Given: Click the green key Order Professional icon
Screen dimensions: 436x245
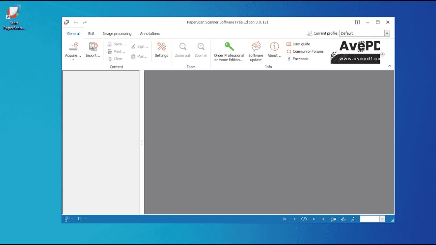Looking at the screenshot, I should [x=229, y=46].
